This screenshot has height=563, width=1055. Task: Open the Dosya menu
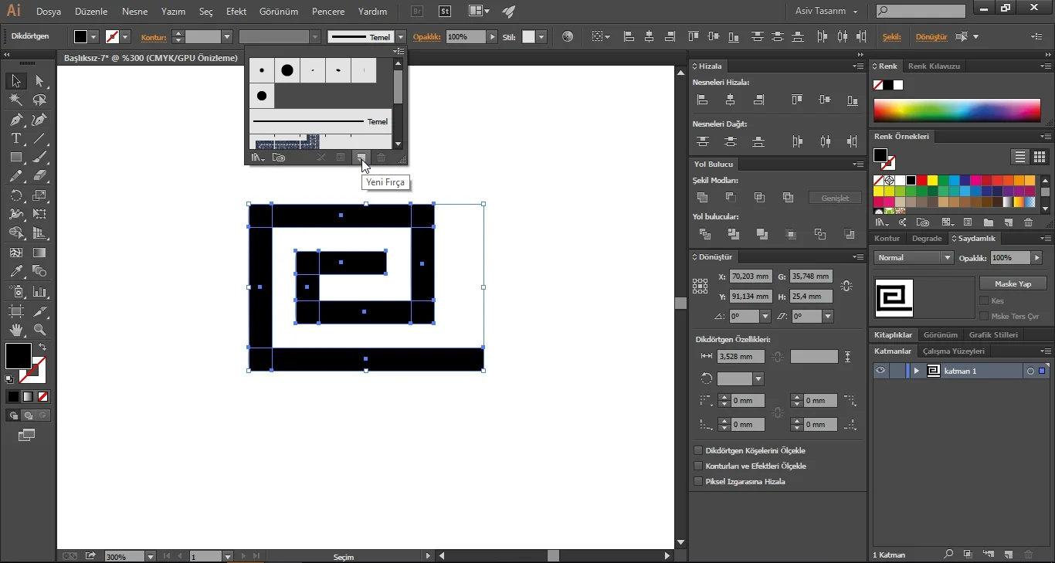(49, 12)
